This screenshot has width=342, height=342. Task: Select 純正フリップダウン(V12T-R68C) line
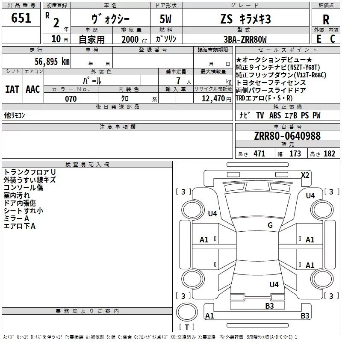281,75
